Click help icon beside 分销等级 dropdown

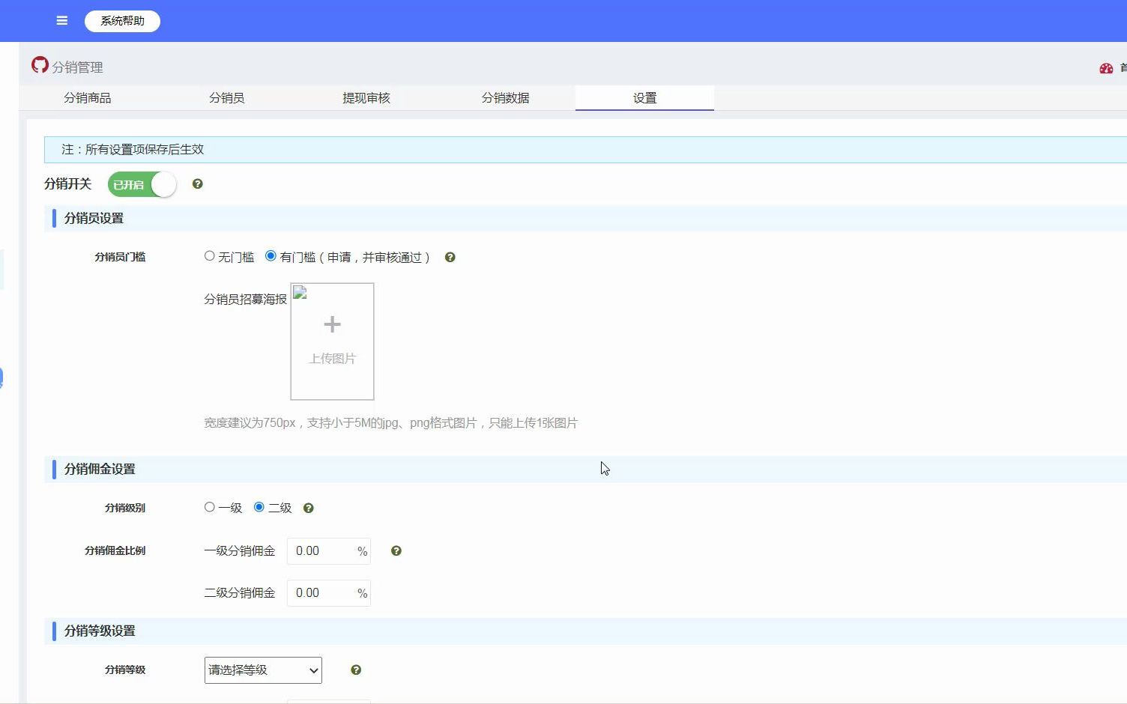point(356,670)
